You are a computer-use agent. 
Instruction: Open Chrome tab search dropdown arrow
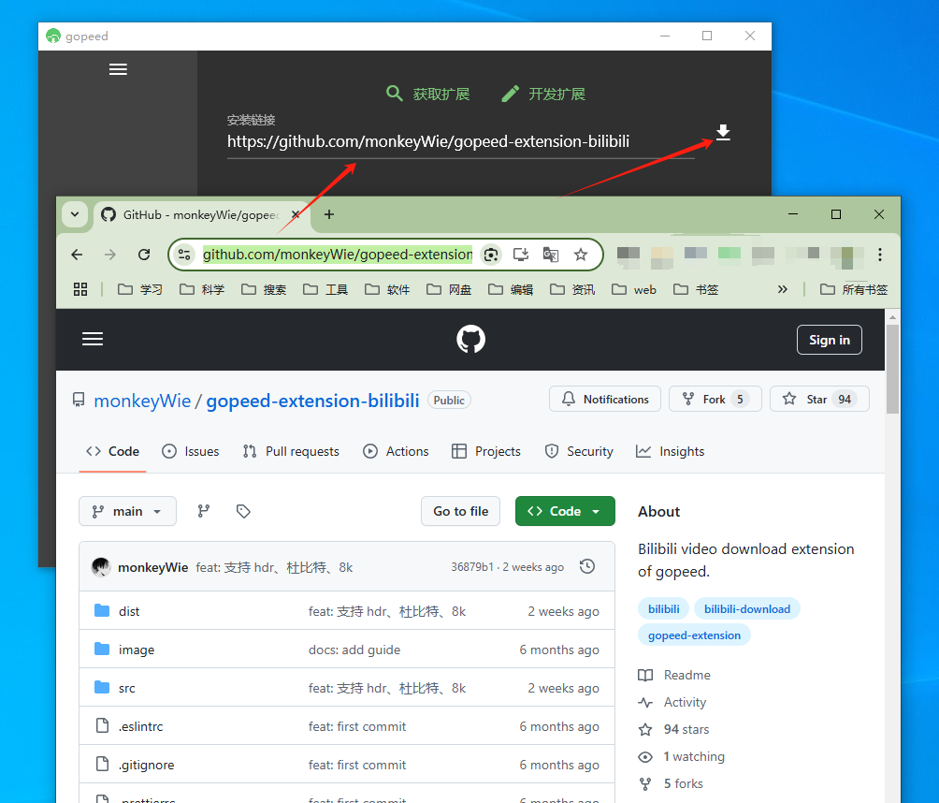[x=75, y=214]
